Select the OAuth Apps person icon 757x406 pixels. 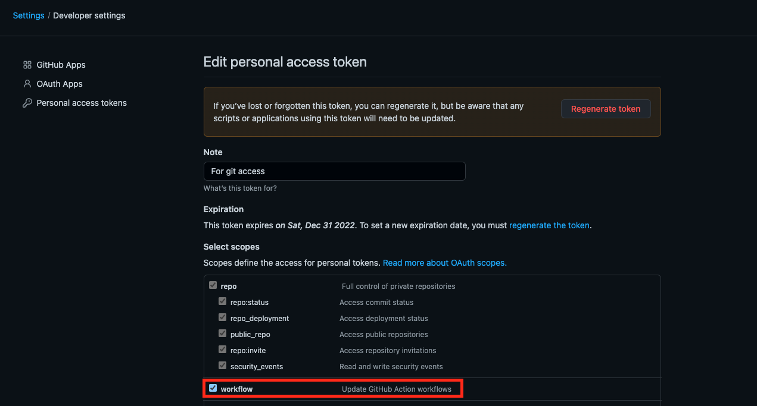pyautogui.click(x=27, y=83)
